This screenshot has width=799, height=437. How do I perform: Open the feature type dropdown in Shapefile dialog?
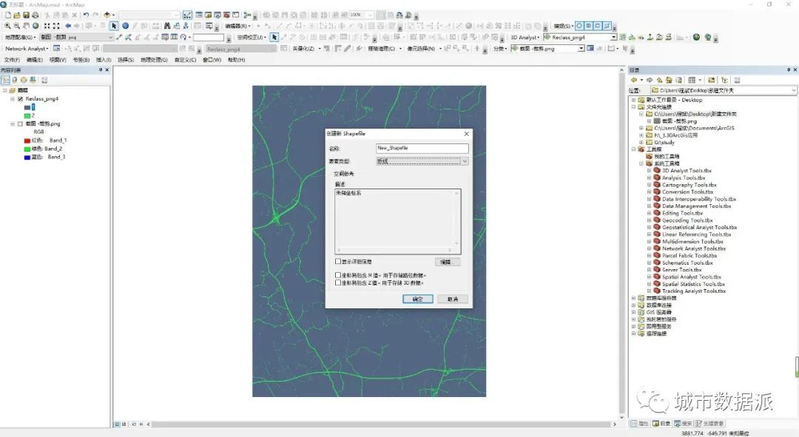coord(464,161)
